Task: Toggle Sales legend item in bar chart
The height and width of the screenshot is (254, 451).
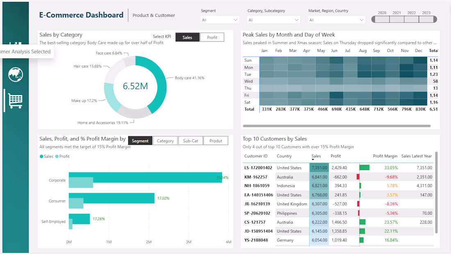Action: (x=46, y=156)
